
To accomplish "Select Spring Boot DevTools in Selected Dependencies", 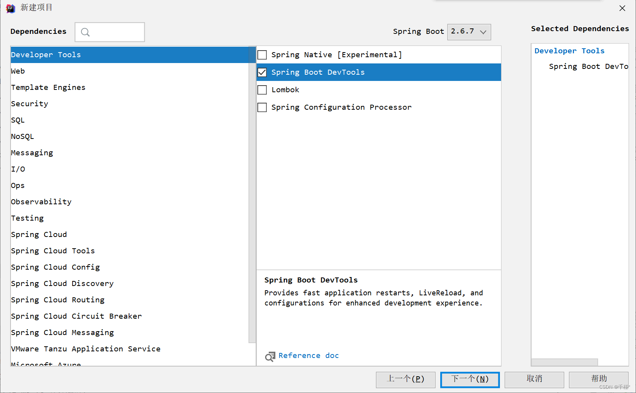I will coord(588,67).
